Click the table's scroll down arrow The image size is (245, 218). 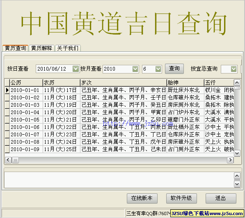pyautogui.click(x=237, y=153)
